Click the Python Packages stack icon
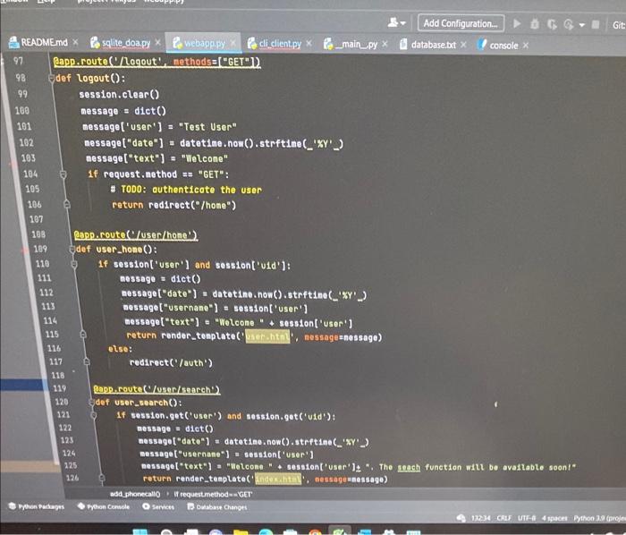 [12, 505]
